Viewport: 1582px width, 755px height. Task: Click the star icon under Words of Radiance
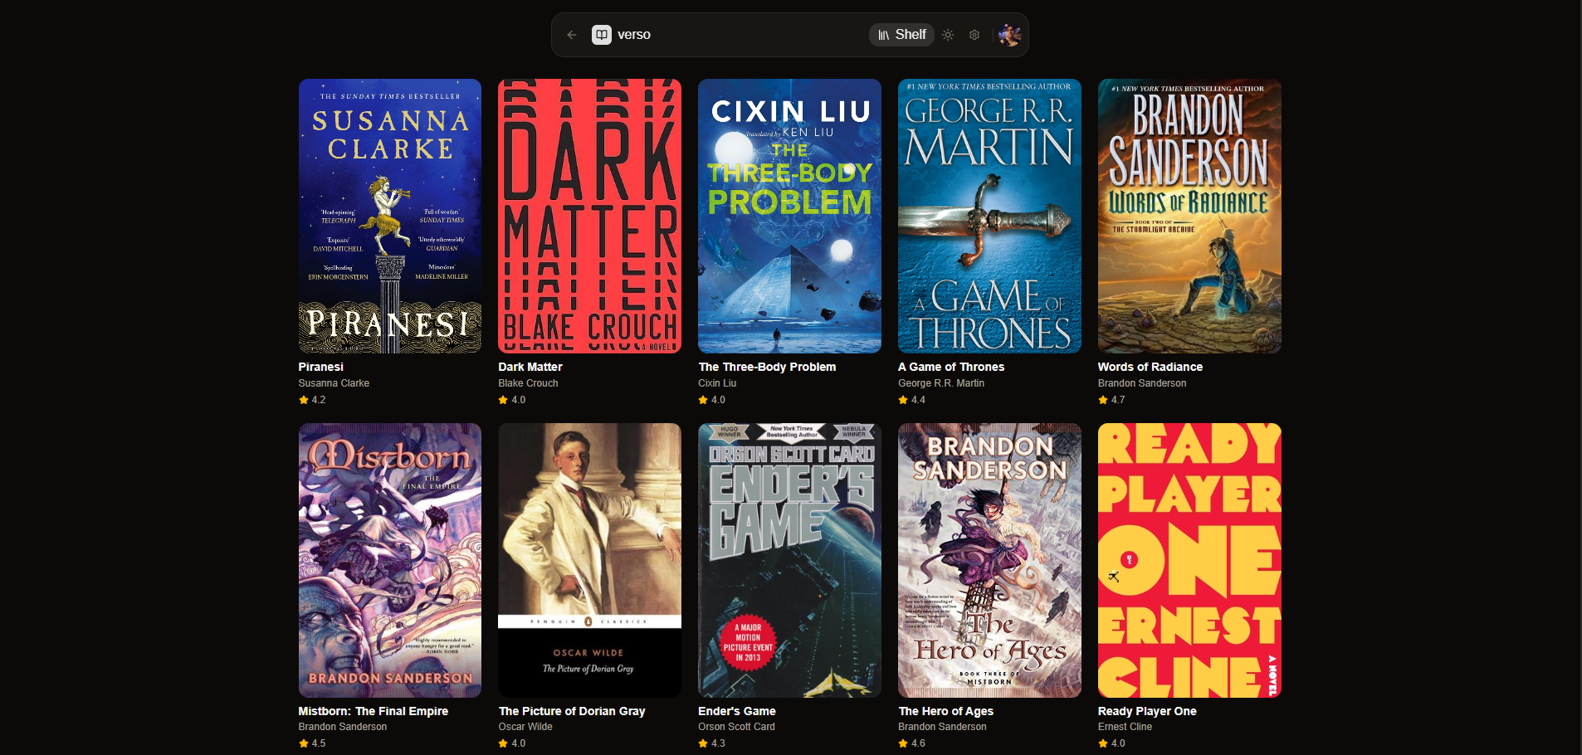pos(1103,400)
